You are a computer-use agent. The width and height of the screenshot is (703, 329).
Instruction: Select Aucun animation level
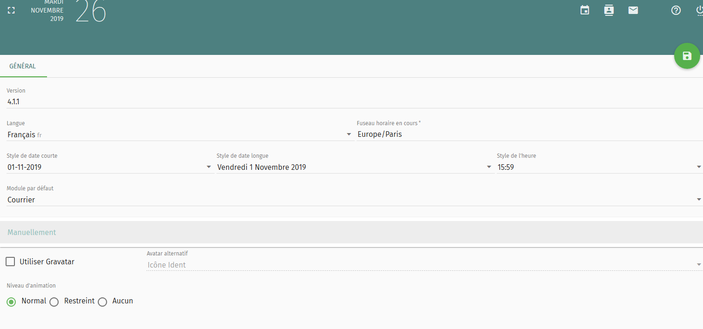pyautogui.click(x=102, y=302)
